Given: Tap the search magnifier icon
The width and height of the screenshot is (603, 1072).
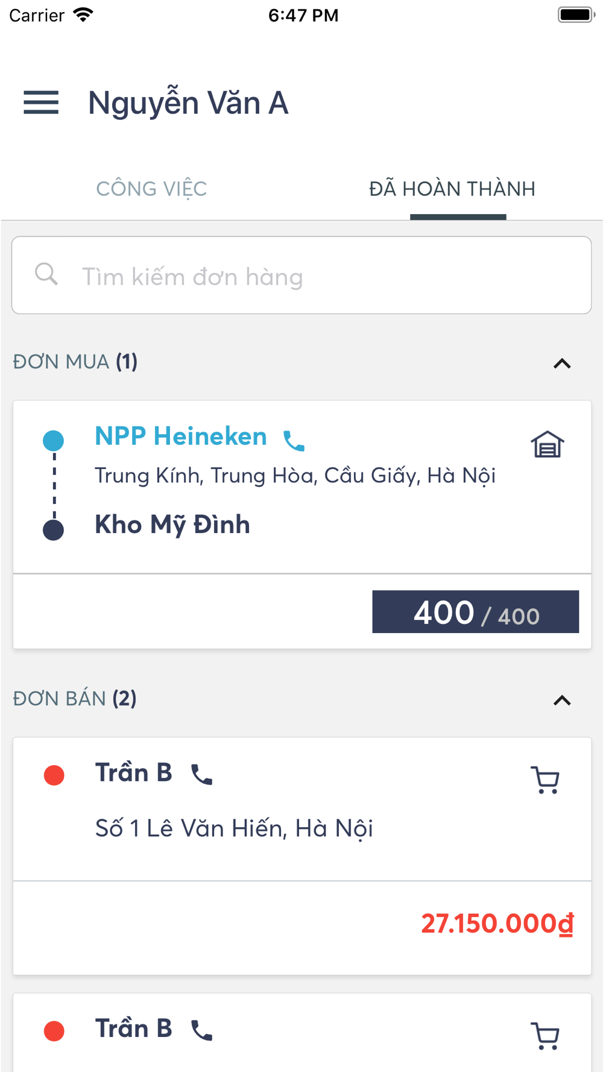Looking at the screenshot, I should [46, 274].
